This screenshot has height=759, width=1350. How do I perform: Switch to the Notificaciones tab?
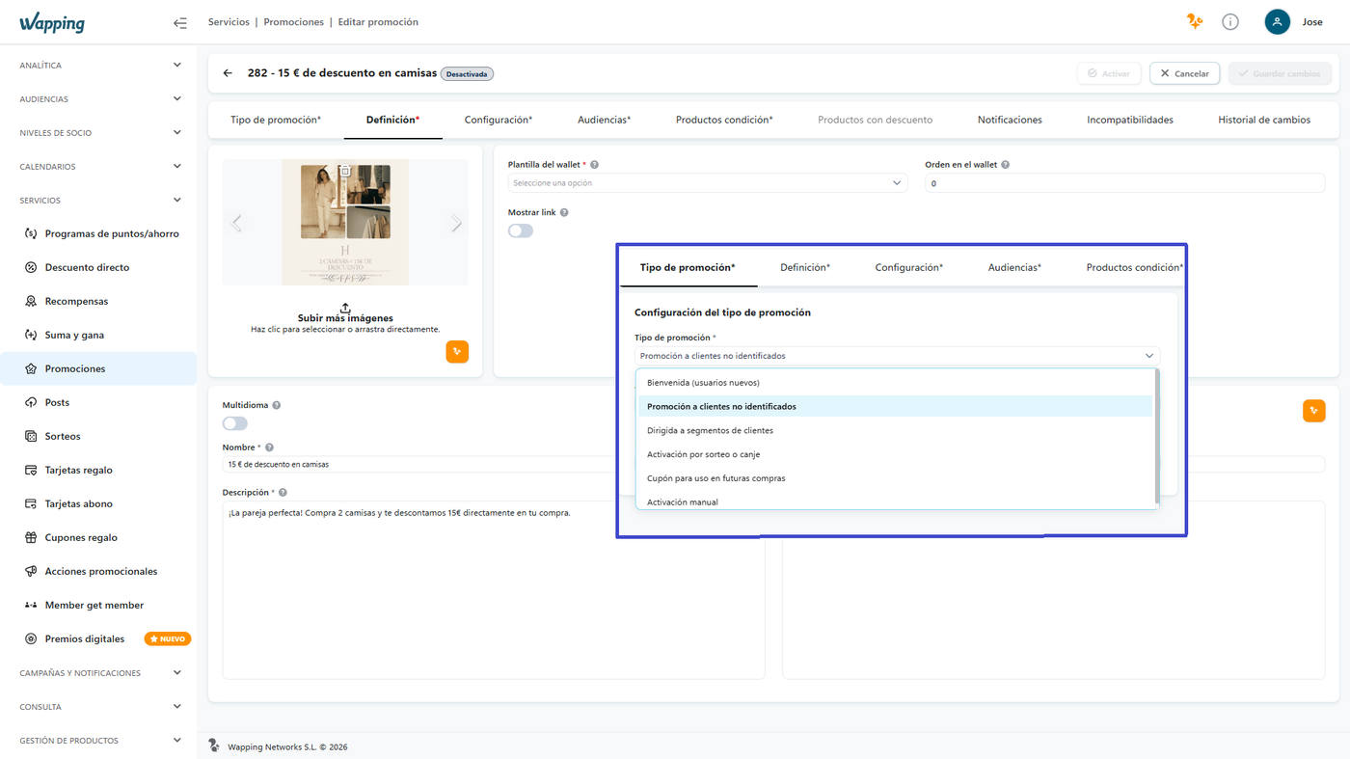(1010, 120)
